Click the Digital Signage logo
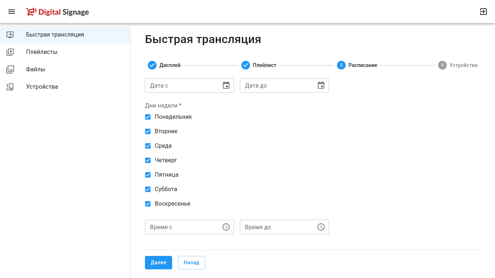Image resolution: width=495 pixels, height=278 pixels. (58, 12)
